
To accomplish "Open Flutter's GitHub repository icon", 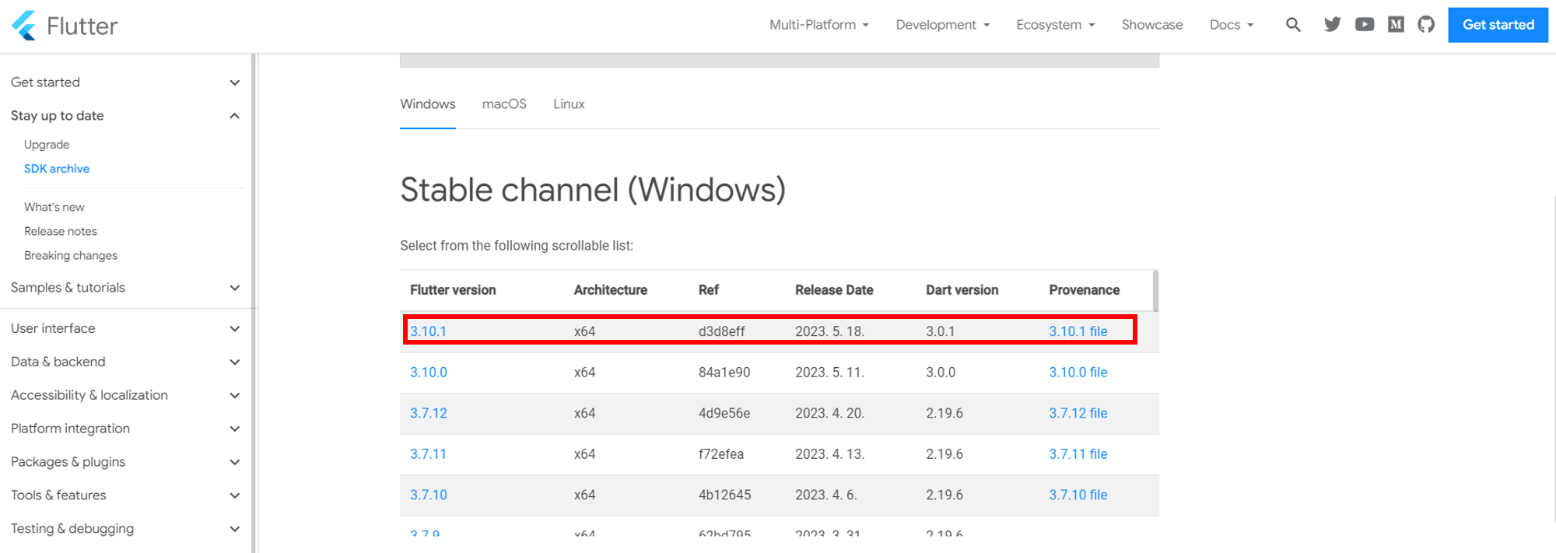I will 1426,25.
